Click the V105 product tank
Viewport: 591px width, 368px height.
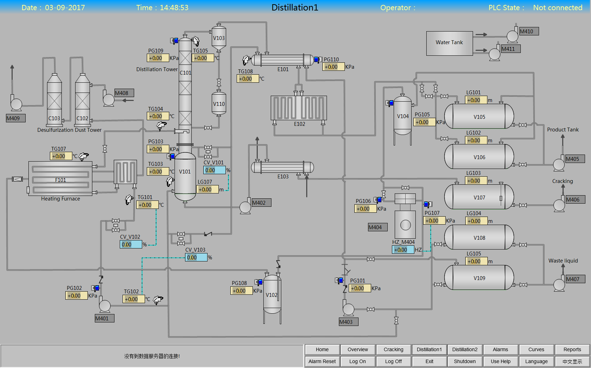[x=479, y=117]
